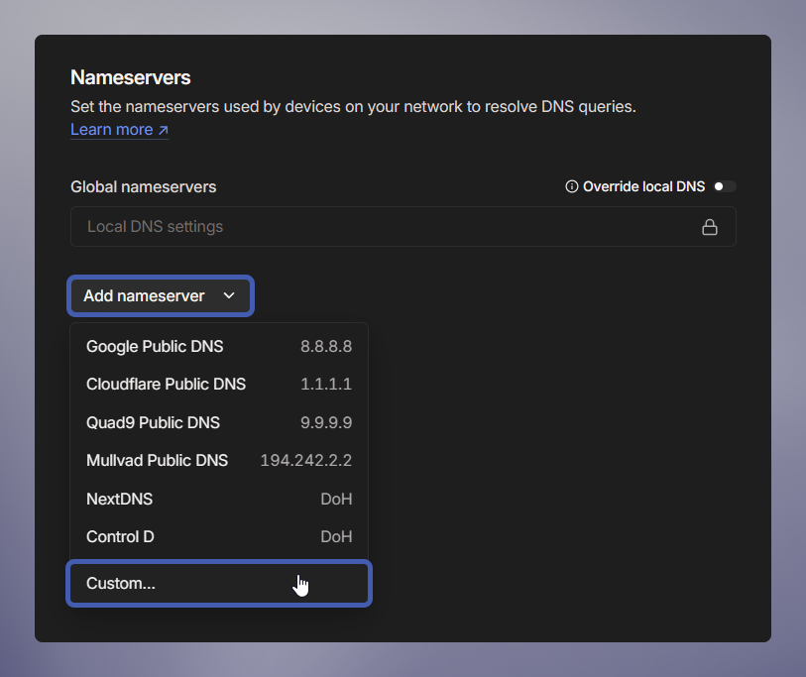Toggle Override local DNS switch
This screenshot has height=677, width=806.
(725, 186)
